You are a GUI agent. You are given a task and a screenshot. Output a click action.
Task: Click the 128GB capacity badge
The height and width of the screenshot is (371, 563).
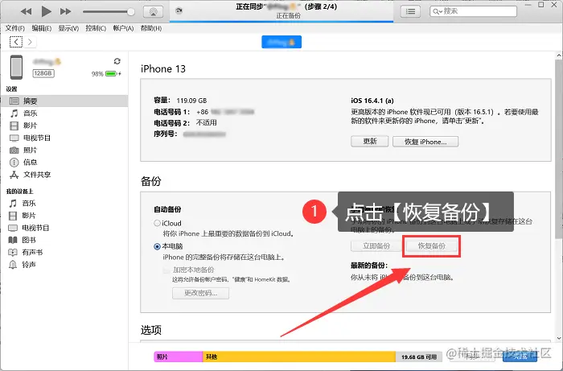(43, 73)
